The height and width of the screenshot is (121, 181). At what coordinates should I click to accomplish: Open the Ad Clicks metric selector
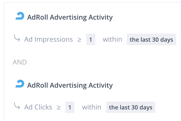pos(38,107)
